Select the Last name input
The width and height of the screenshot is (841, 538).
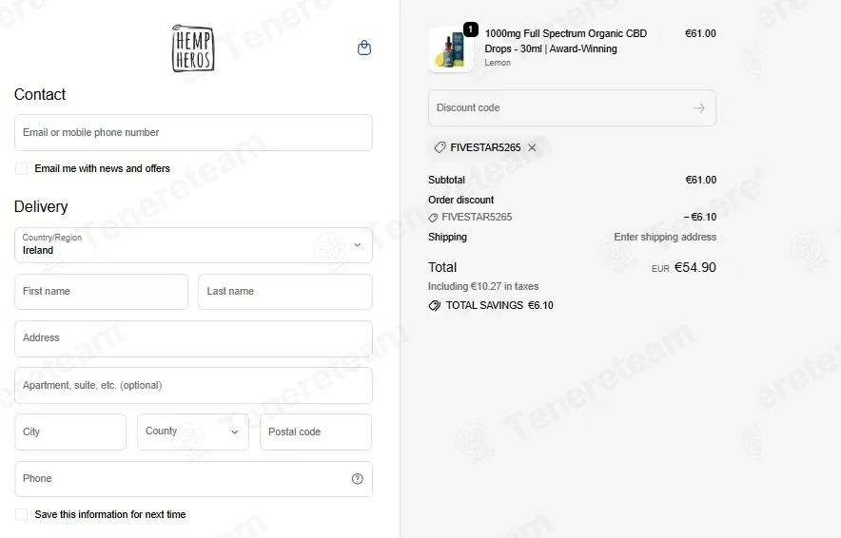[x=285, y=292]
